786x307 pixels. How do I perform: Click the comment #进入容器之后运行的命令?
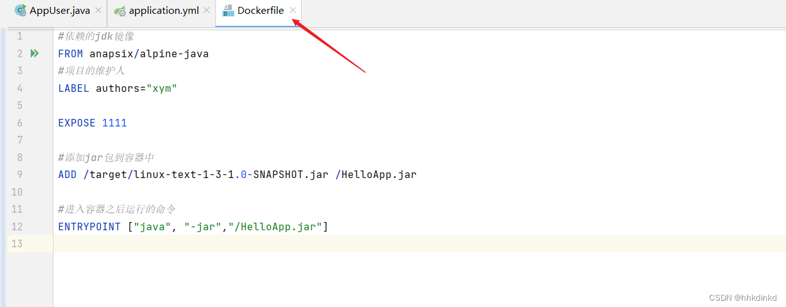117,209
